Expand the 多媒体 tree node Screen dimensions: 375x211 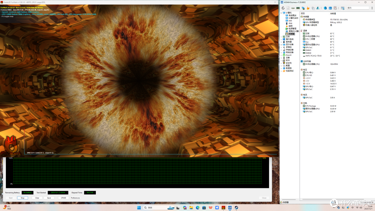point(281,47)
